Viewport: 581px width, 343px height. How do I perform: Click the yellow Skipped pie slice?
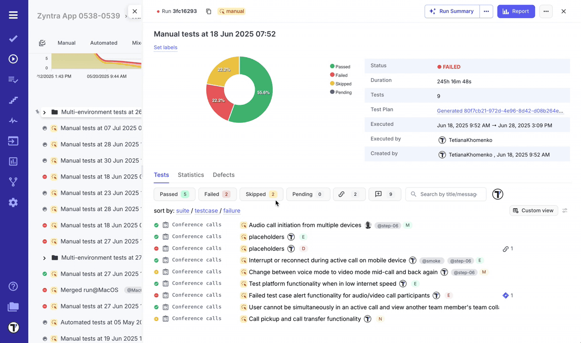point(224,71)
